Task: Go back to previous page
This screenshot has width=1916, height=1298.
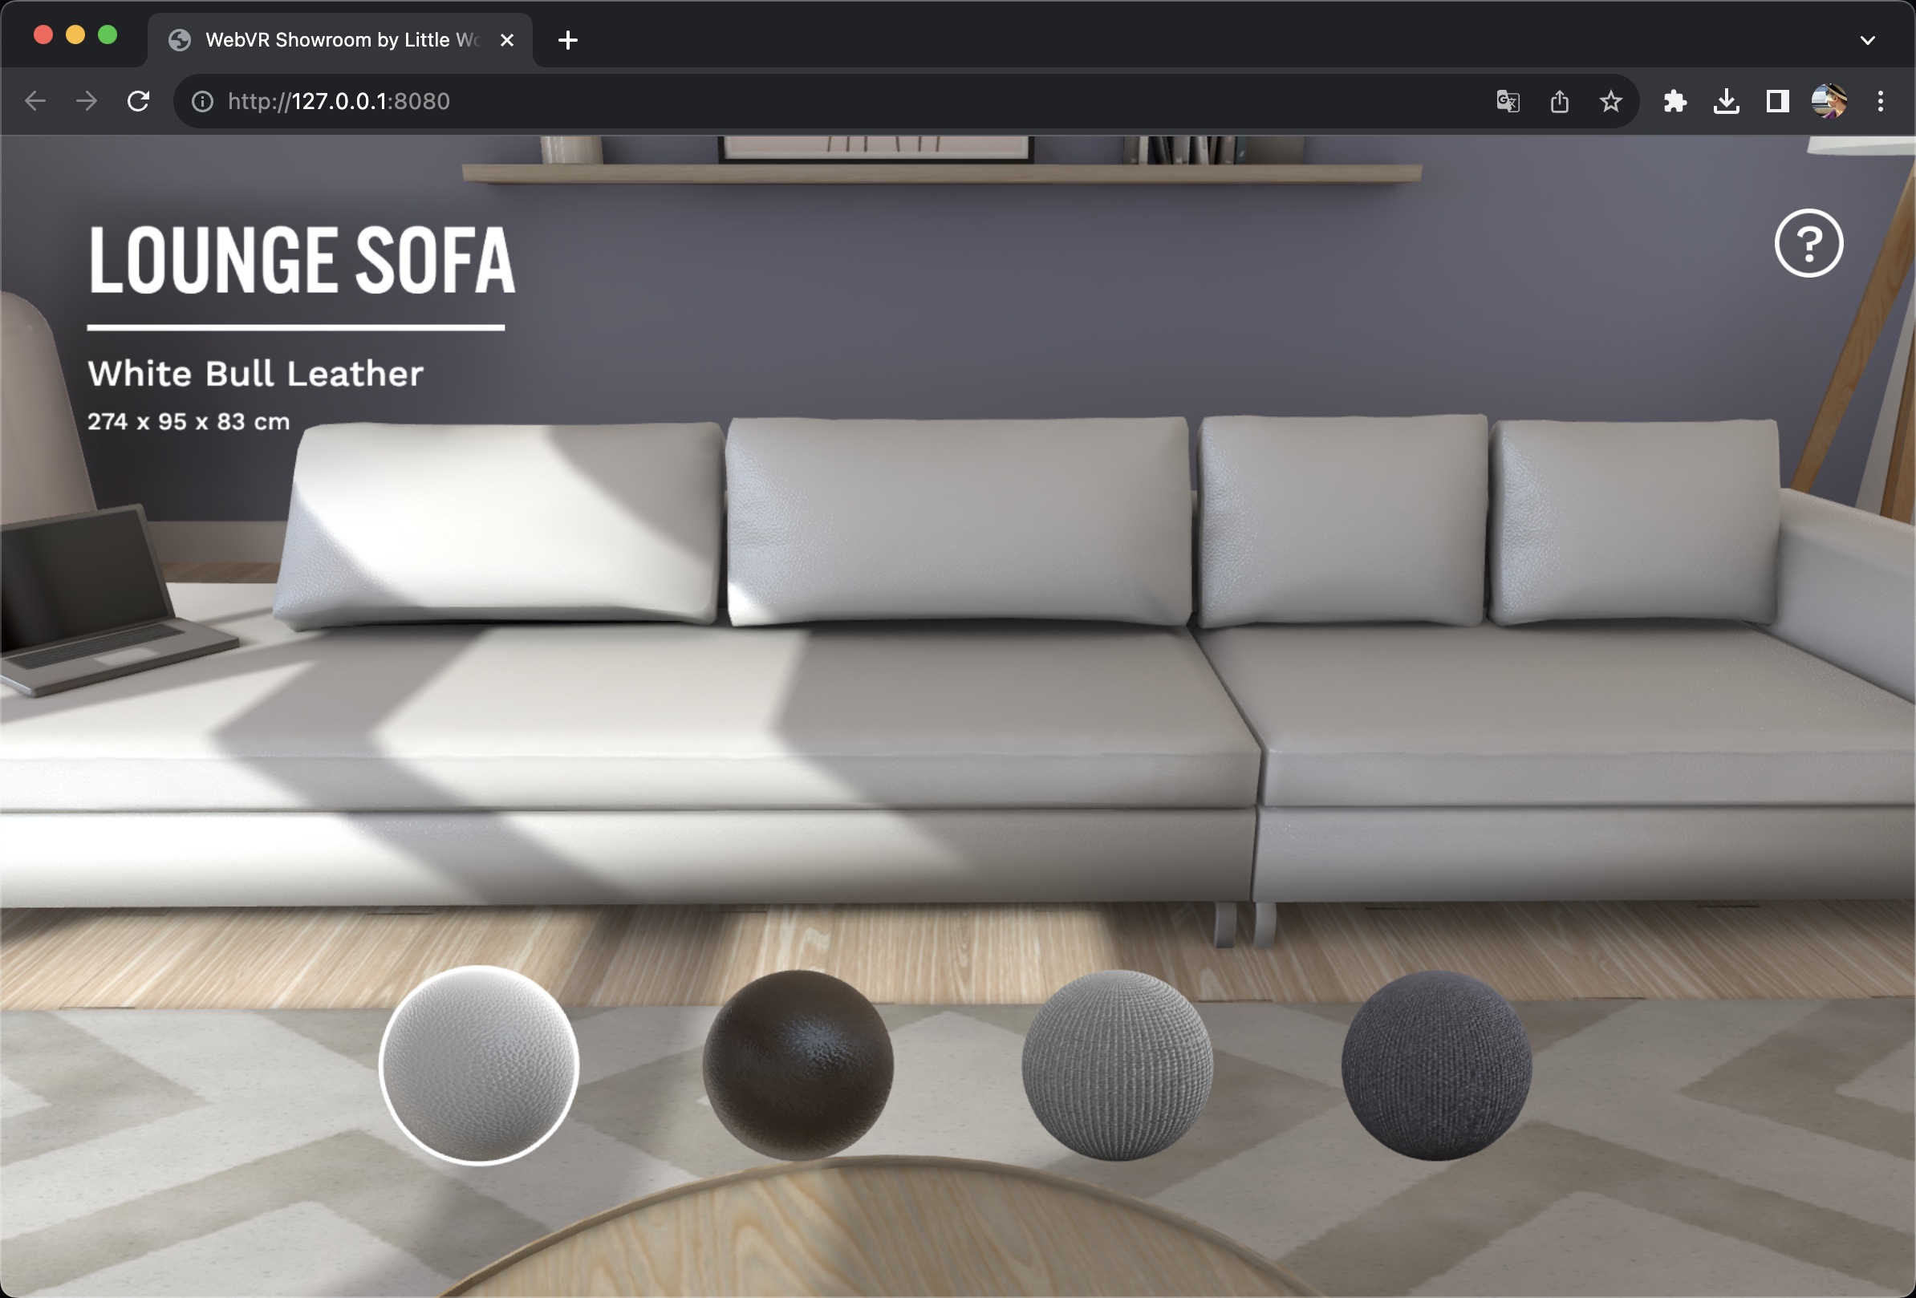Action: tap(35, 101)
